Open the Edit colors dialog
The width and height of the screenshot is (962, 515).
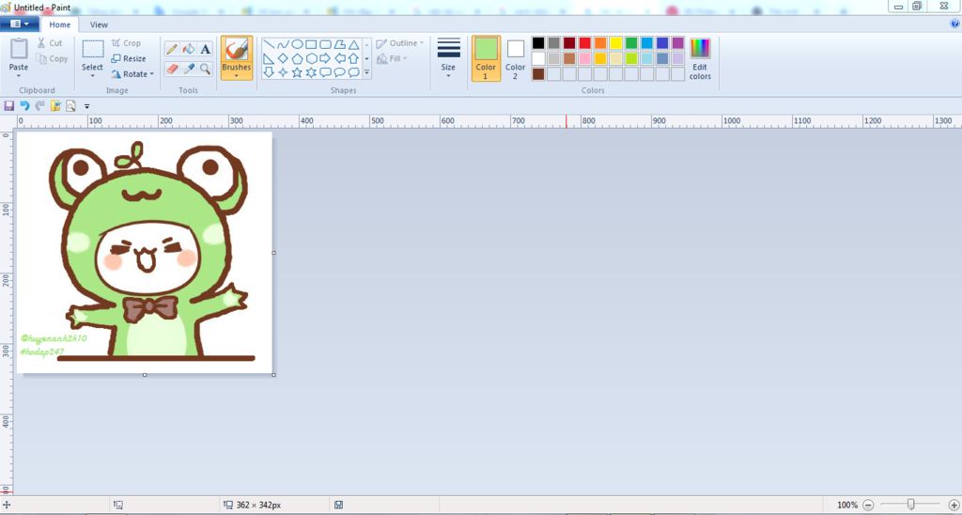[700, 58]
